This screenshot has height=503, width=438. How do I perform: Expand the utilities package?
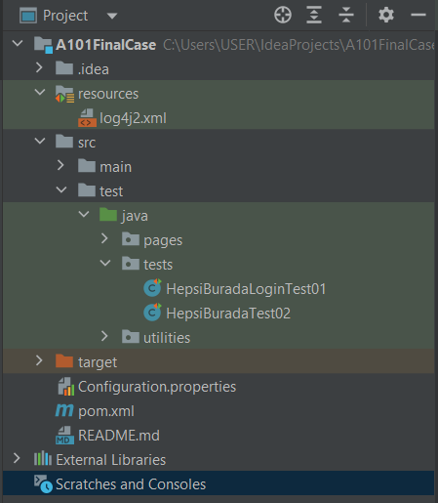[104, 336]
